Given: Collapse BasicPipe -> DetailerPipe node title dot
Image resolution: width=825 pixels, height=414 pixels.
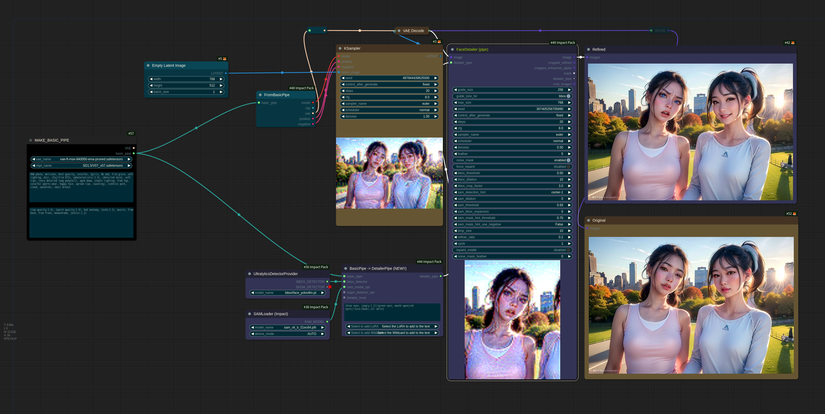Looking at the screenshot, I should coord(346,268).
